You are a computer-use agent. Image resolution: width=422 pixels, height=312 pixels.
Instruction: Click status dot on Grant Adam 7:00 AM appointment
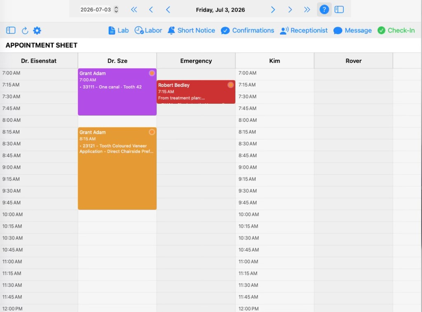pos(152,73)
